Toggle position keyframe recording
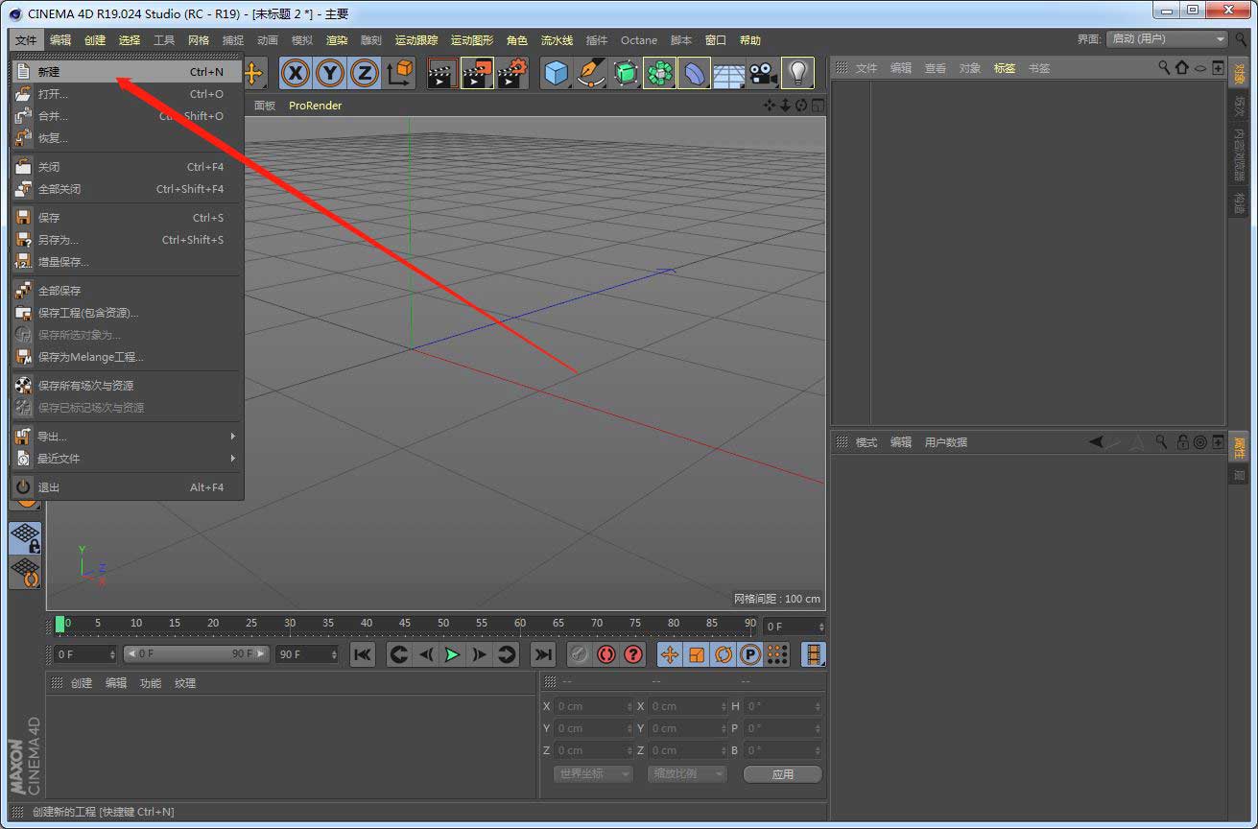1258x829 pixels. pyautogui.click(x=670, y=654)
